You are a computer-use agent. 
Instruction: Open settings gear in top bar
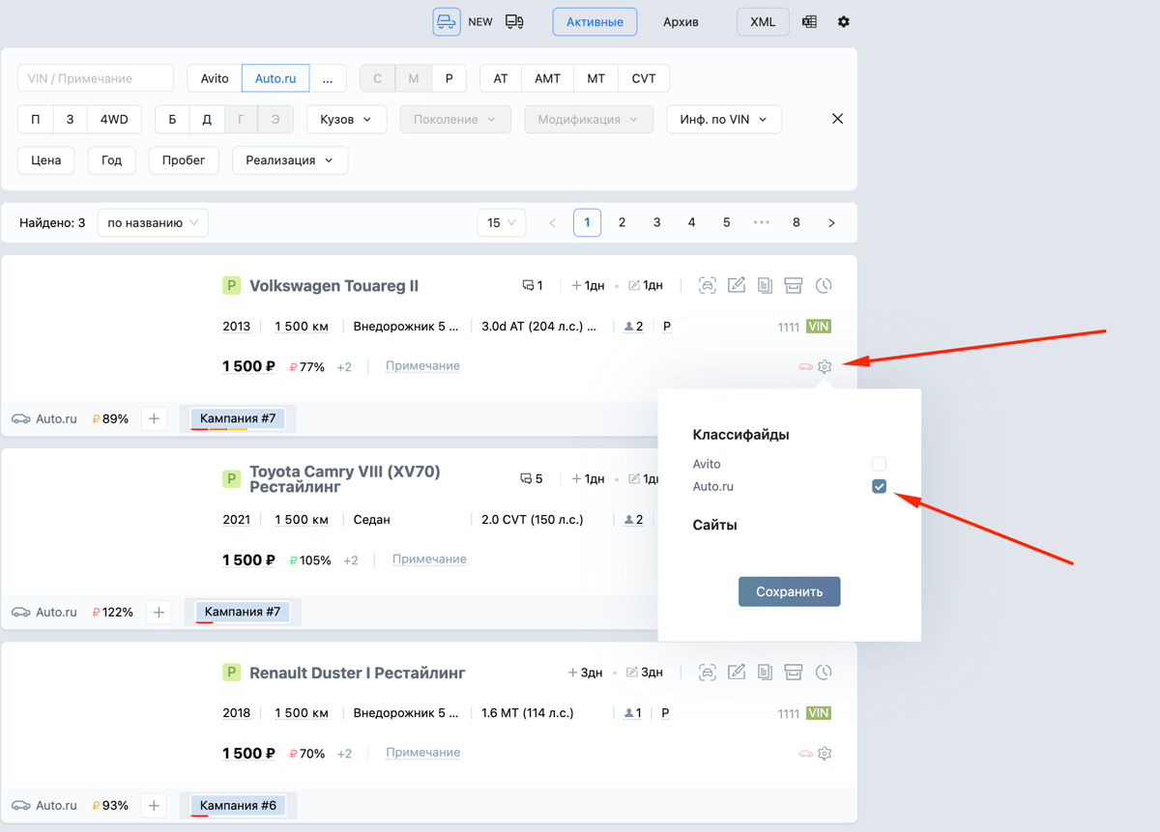(x=844, y=21)
